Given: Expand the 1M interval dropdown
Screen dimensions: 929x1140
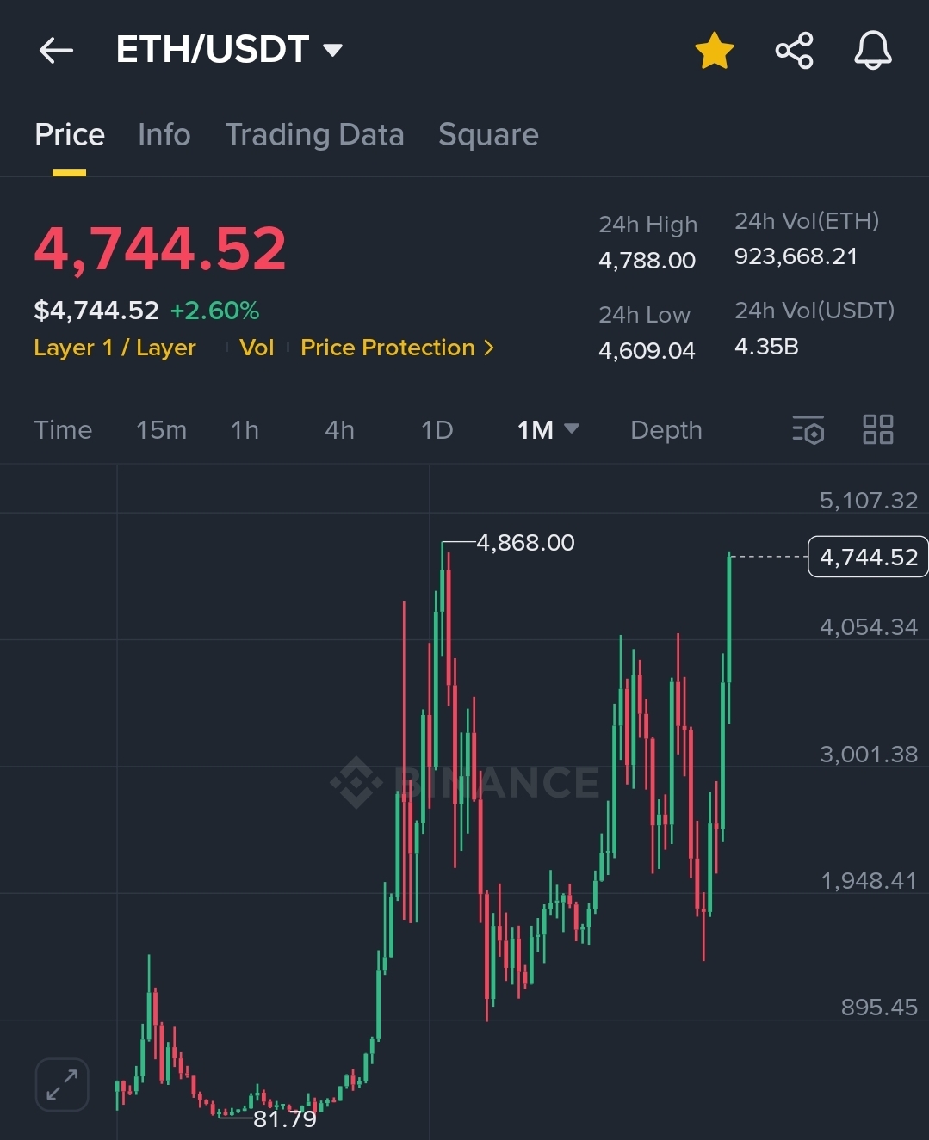Looking at the screenshot, I should point(548,430).
